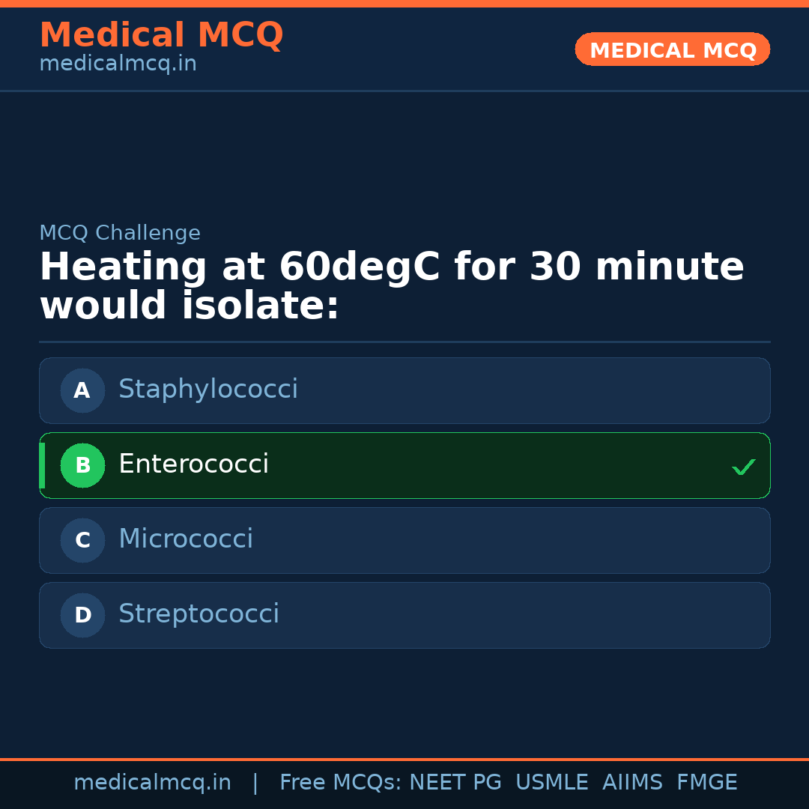Click the FMGE footer label
The image size is (809, 809).
coord(706,783)
